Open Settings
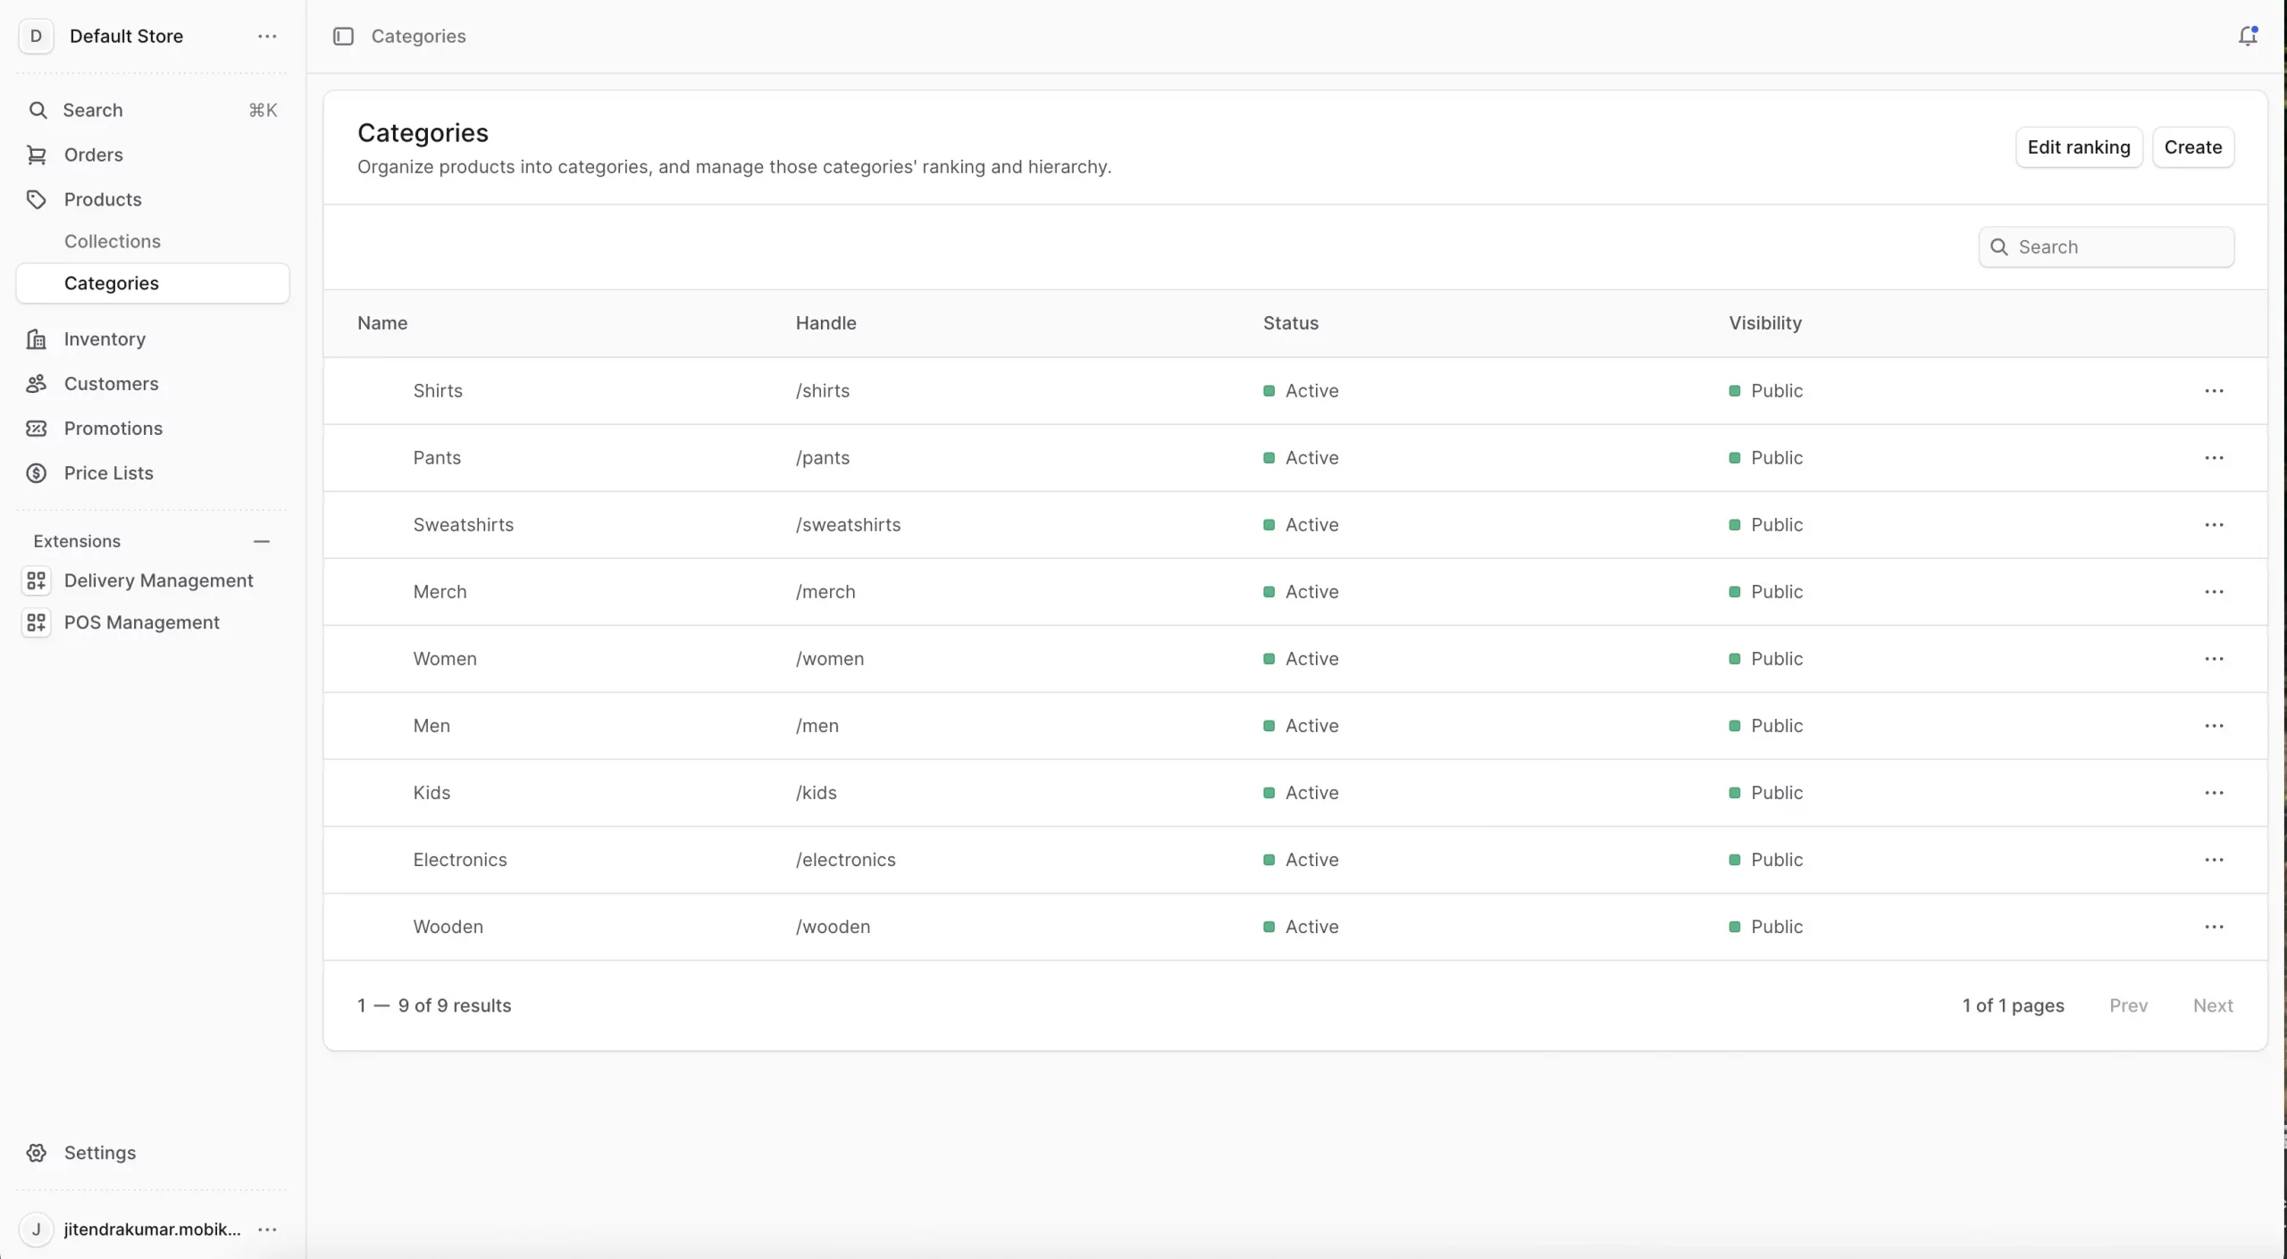This screenshot has height=1259, width=2287. pyautogui.click(x=153, y=1153)
